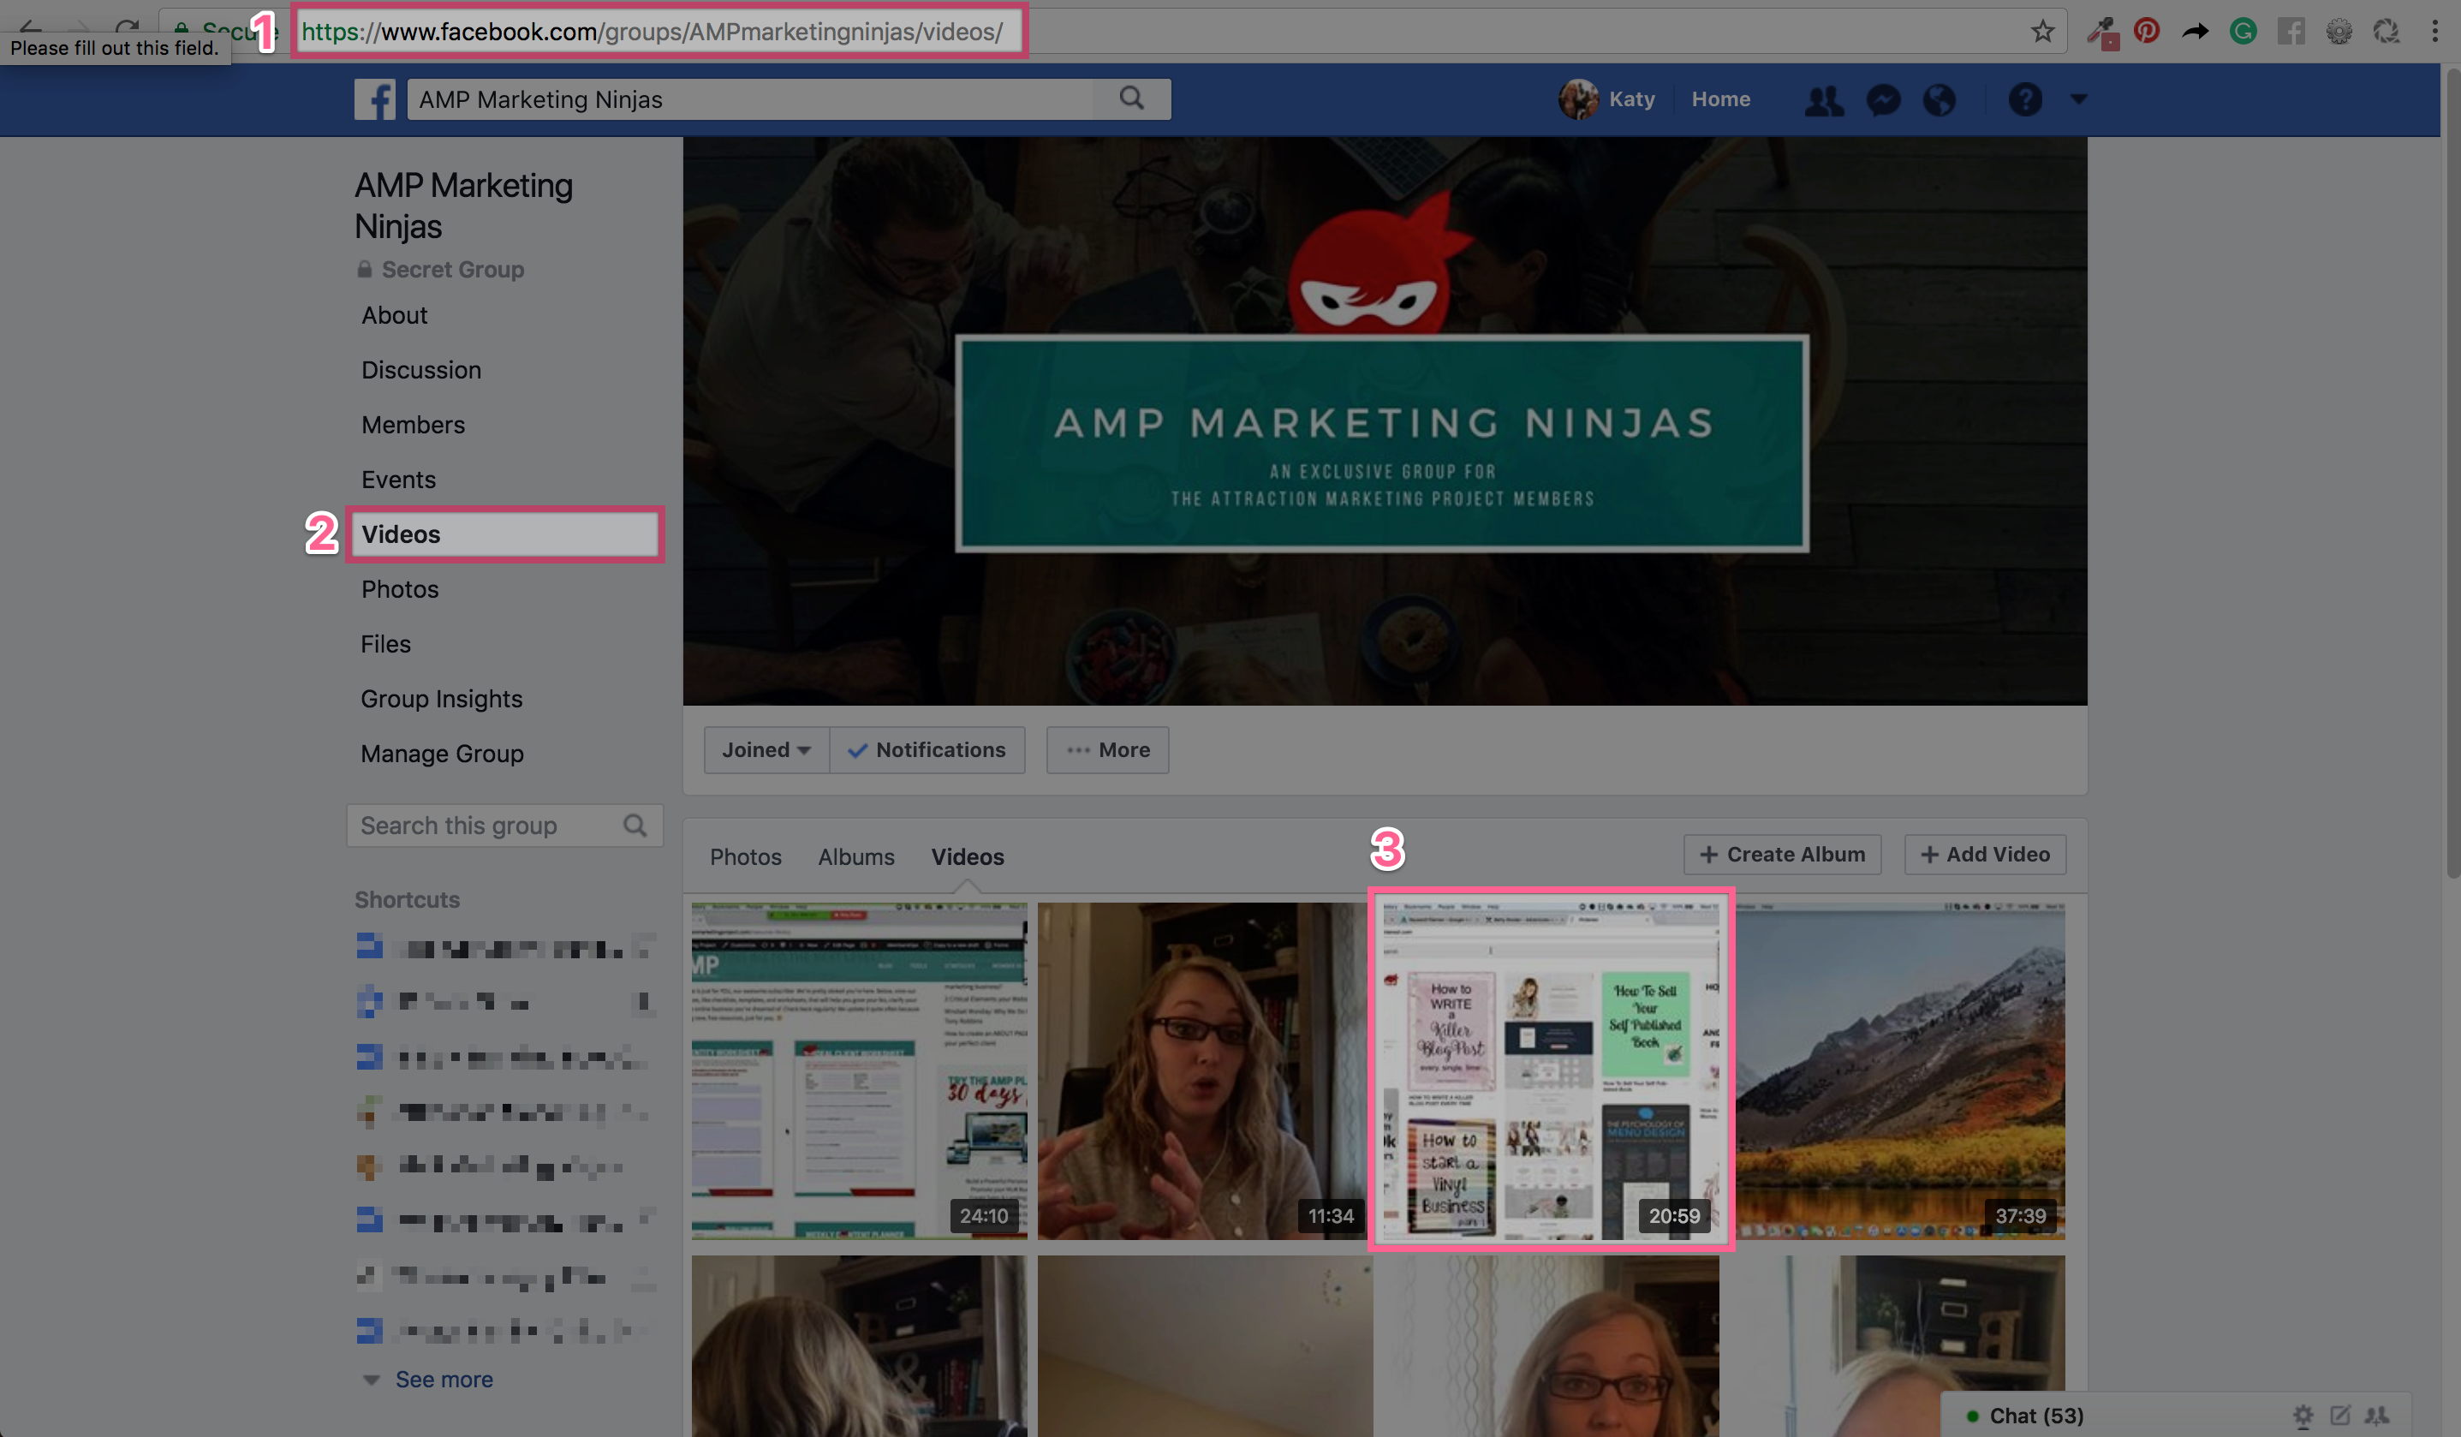Screen dimensions: 2461x1437
Task: Click the Quick Help question mark icon
Action: (x=2024, y=99)
